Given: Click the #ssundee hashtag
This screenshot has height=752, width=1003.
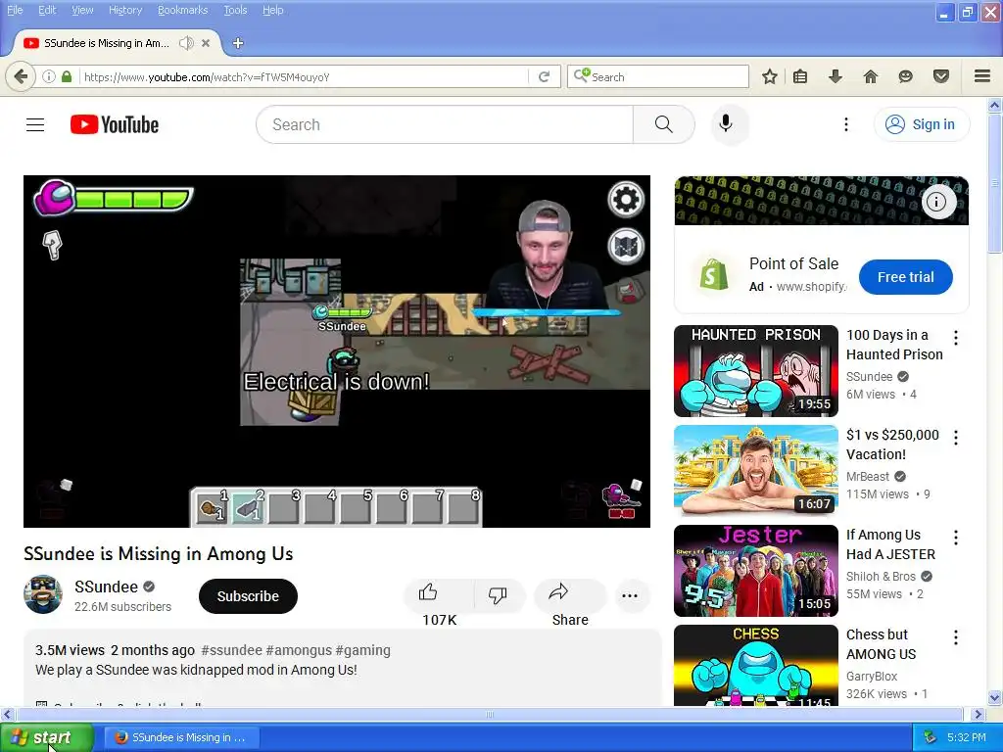Looking at the screenshot, I should tap(231, 650).
